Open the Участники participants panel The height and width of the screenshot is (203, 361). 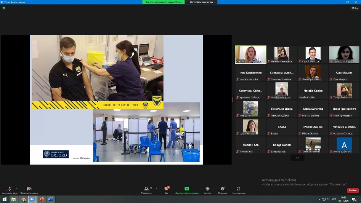146,190
